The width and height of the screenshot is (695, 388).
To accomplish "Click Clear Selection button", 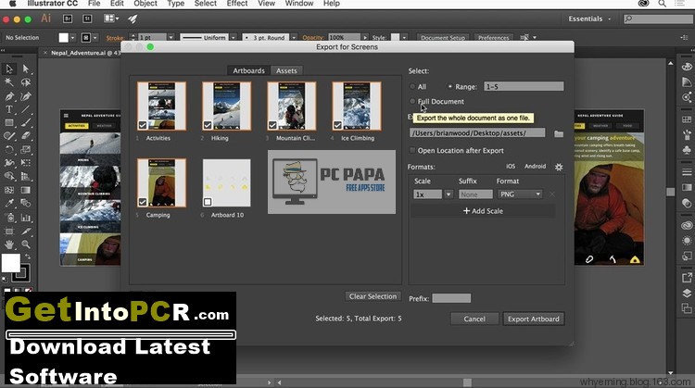I will pos(373,296).
